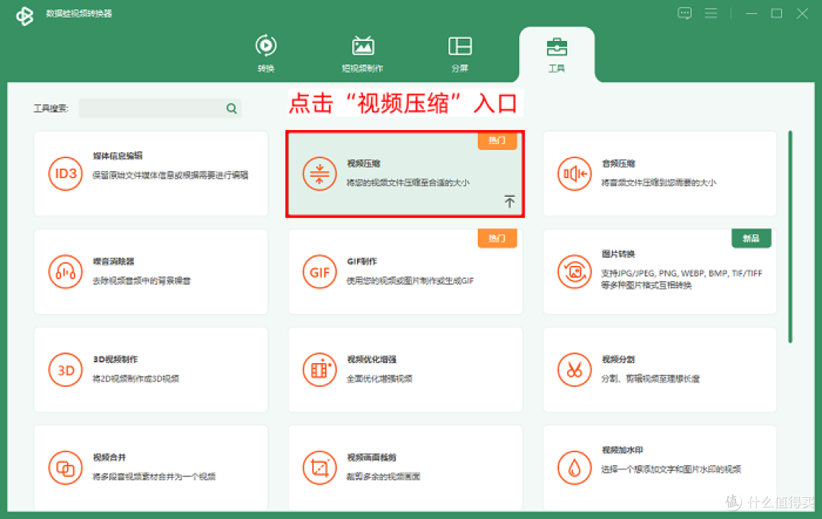The width and height of the screenshot is (822, 519).
Task: Minimize the converter window
Action: pos(751,13)
